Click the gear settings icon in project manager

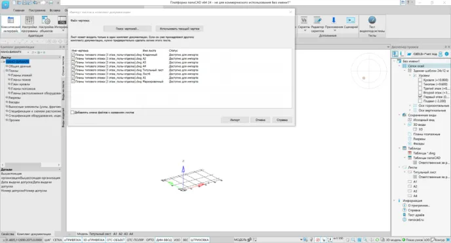446,54
